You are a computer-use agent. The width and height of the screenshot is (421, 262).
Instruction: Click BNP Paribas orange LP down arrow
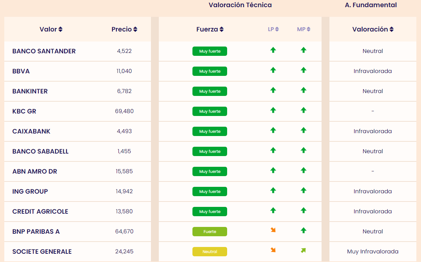pos(273,230)
